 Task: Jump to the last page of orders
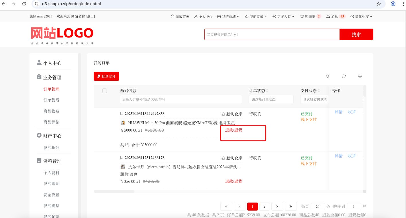[x=291, y=206]
